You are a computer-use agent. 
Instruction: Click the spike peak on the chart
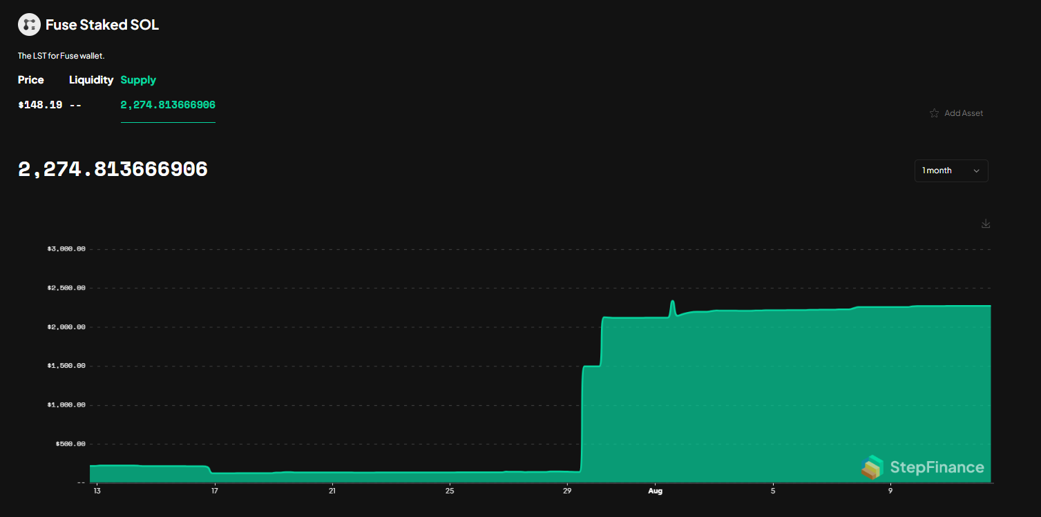(672, 302)
